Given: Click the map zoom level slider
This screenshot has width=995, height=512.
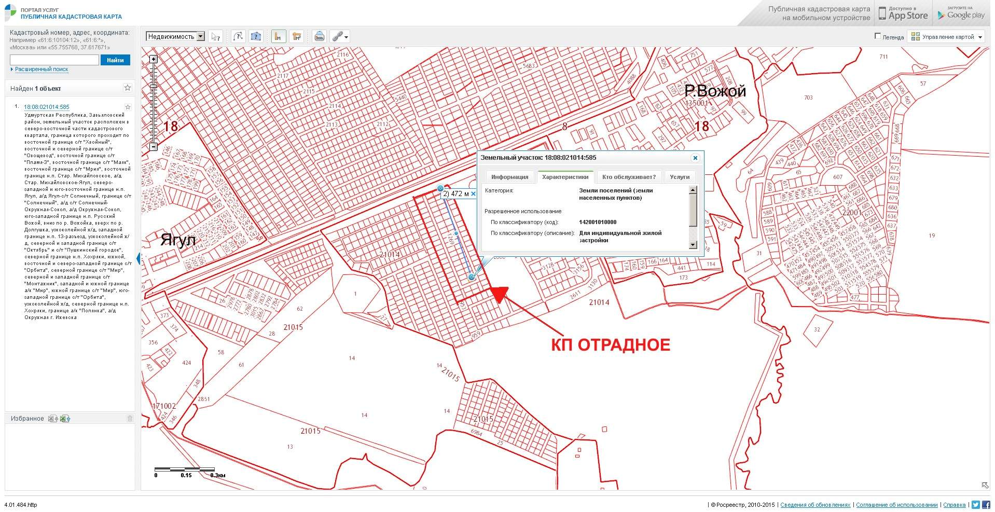Looking at the screenshot, I should click(154, 103).
